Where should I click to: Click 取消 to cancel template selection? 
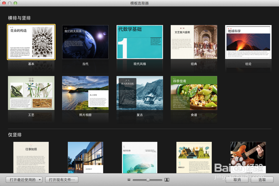pos(237,180)
